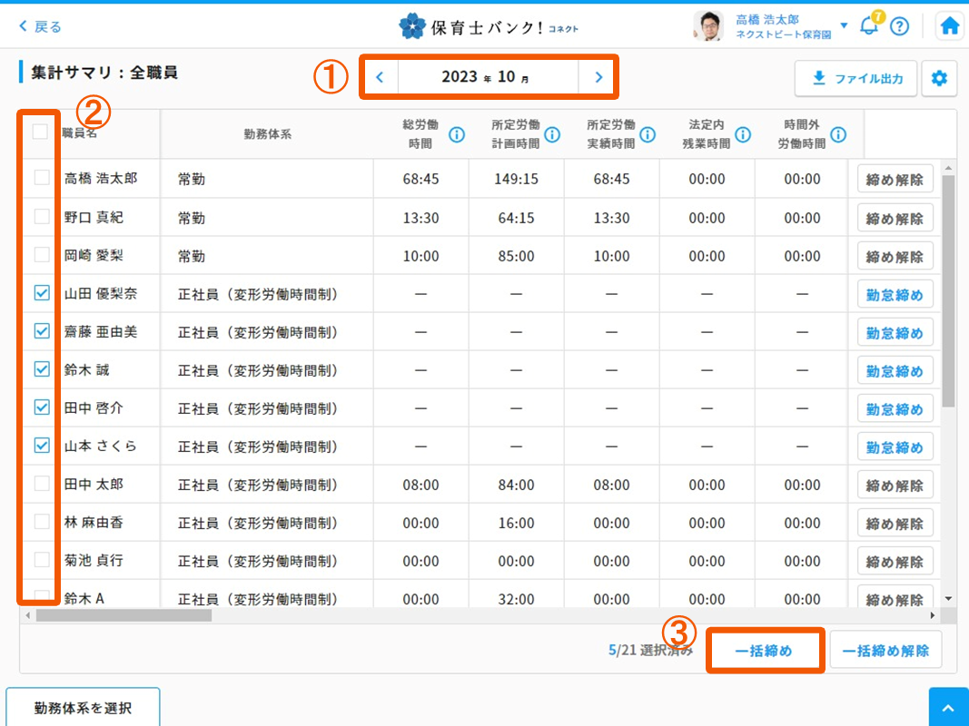
Task: Click the ファイル出力 button
Action: 855,79
